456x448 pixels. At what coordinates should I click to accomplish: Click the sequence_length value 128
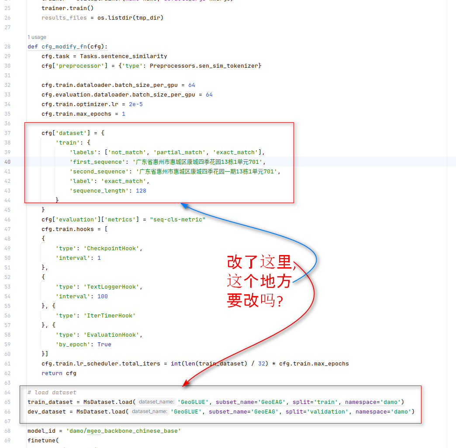(x=141, y=190)
